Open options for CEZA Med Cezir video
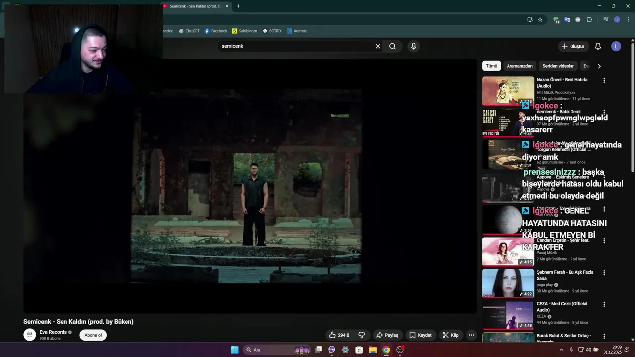 click(604, 304)
